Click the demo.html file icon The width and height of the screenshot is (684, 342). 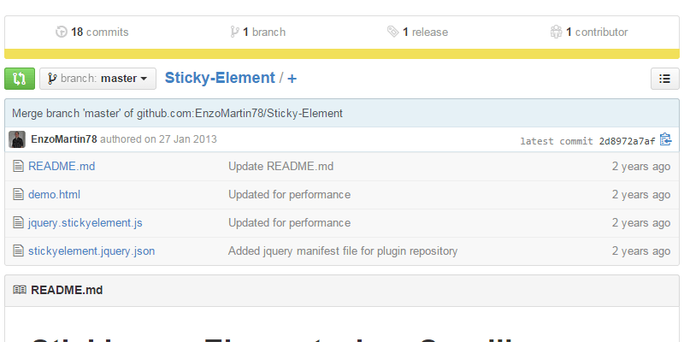[x=18, y=195]
